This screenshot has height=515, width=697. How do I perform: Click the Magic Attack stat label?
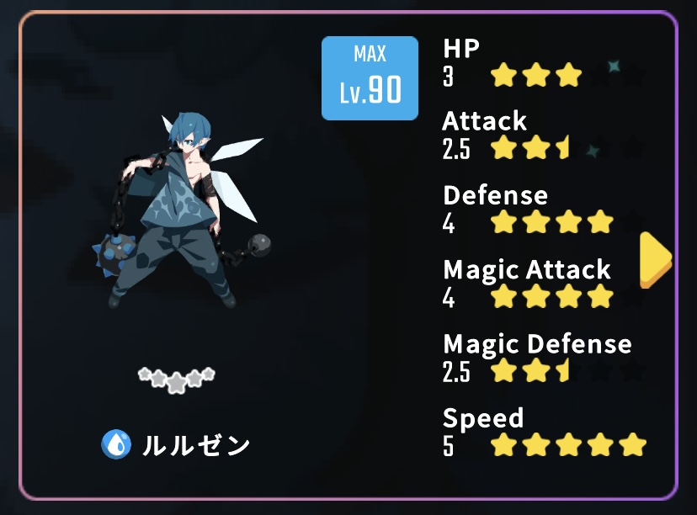click(527, 270)
